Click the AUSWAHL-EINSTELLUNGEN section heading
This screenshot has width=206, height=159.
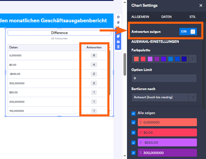click(155, 42)
